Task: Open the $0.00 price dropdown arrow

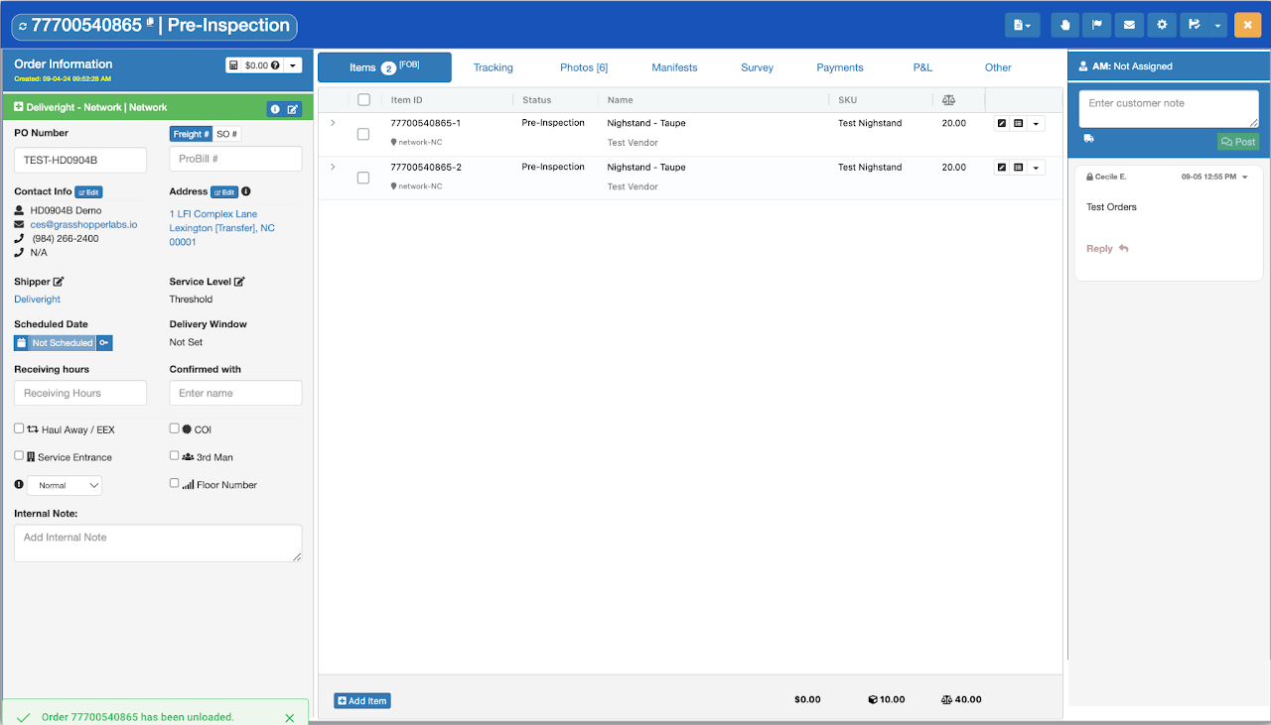Action: coord(293,65)
